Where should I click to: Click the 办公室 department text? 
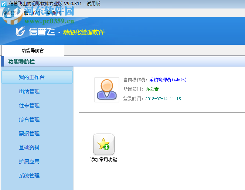pyautogui.click(x=152, y=89)
